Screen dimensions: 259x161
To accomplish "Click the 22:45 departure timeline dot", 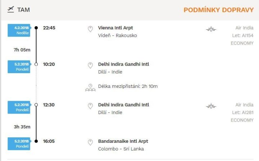I will (36, 28).
